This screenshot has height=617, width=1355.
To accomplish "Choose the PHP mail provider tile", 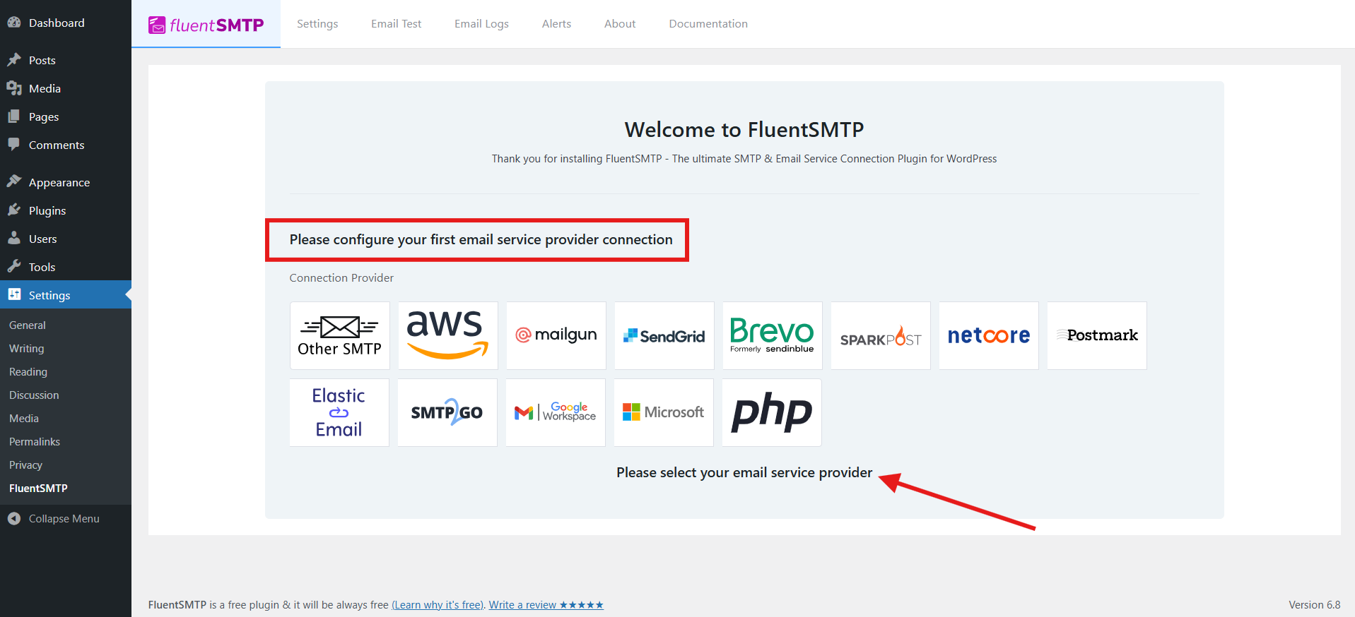I will (772, 412).
